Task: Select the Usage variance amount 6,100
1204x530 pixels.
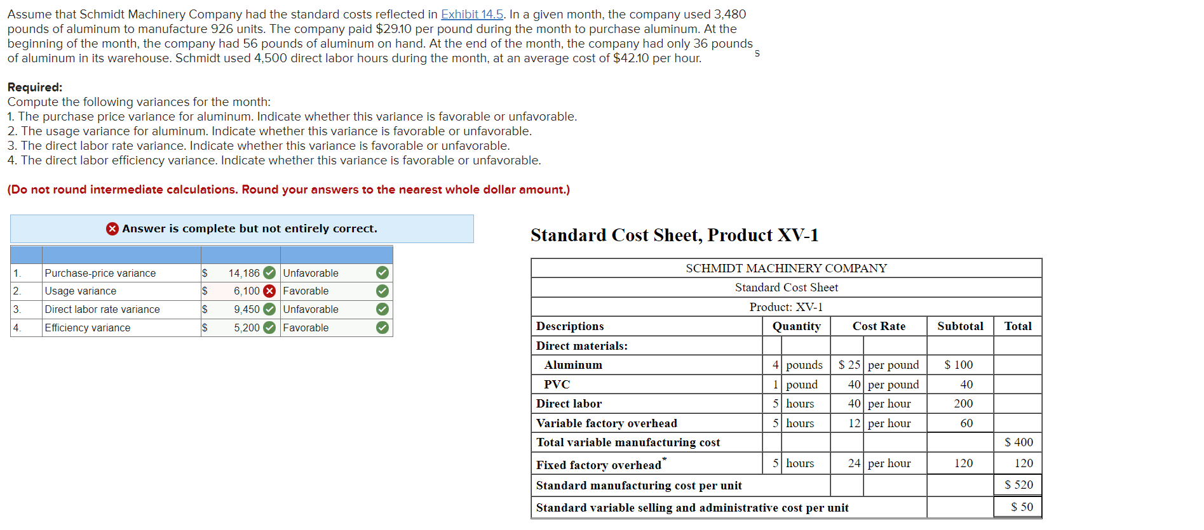Action: point(247,291)
